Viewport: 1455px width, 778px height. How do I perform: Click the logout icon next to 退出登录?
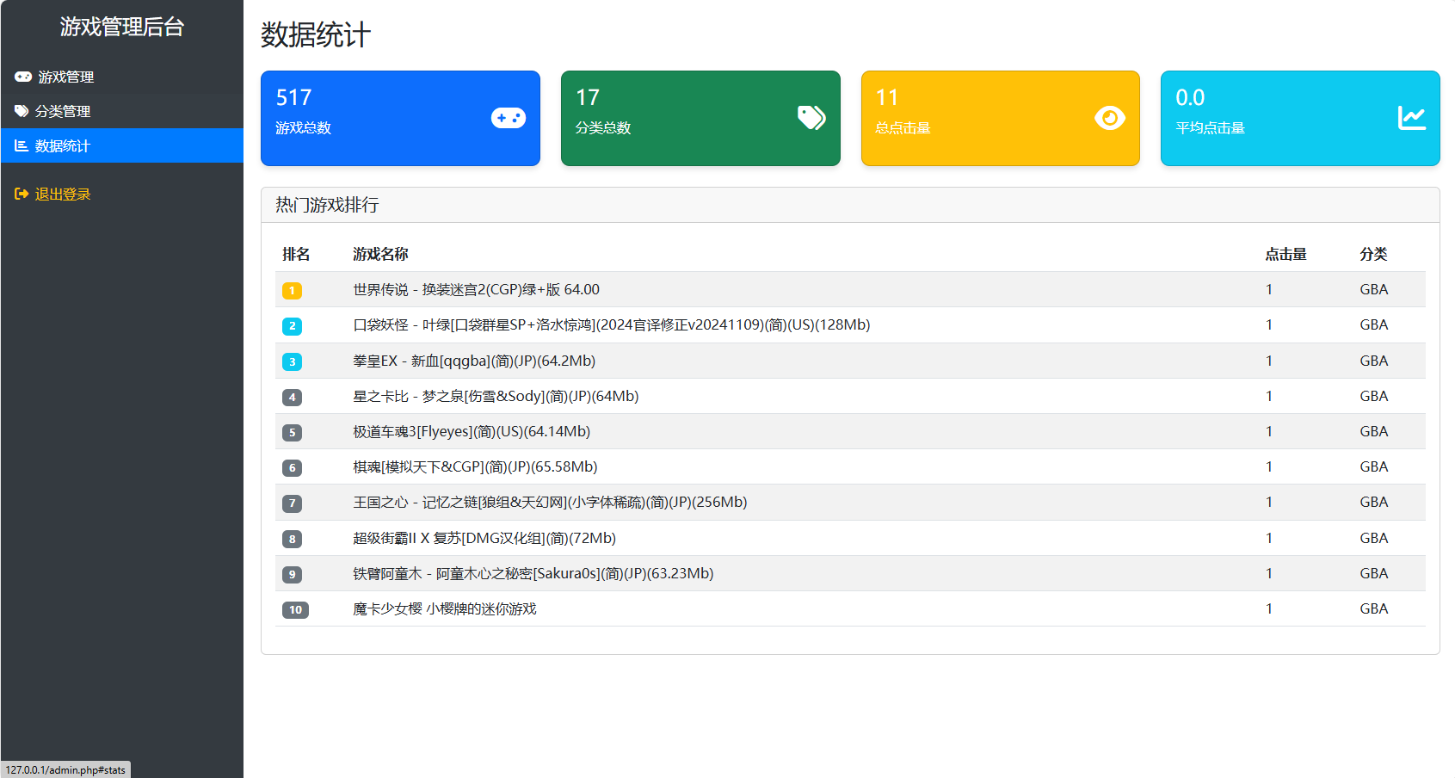[22, 194]
